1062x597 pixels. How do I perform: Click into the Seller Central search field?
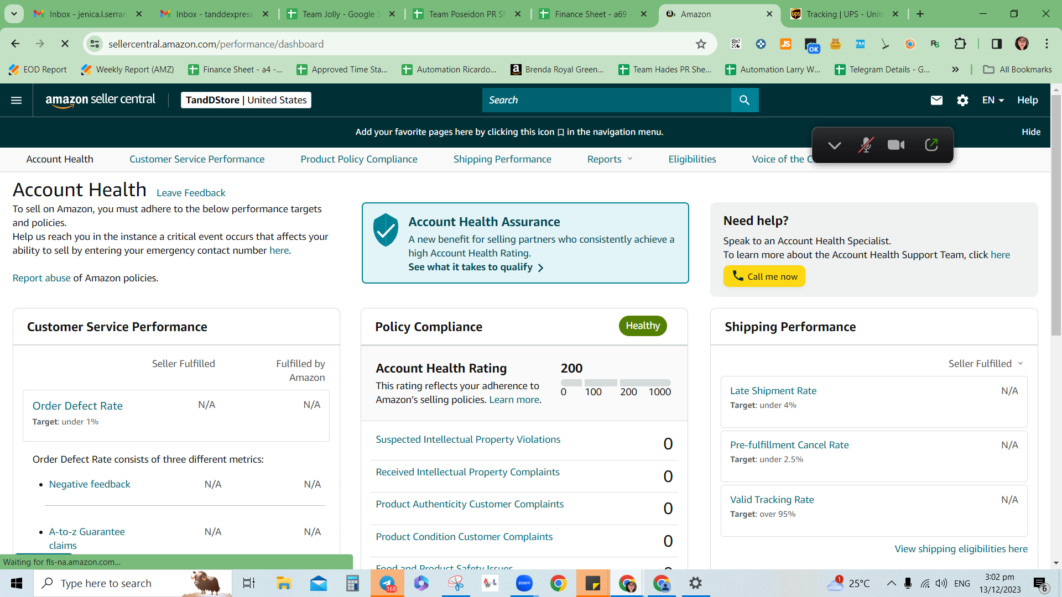(x=606, y=100)
